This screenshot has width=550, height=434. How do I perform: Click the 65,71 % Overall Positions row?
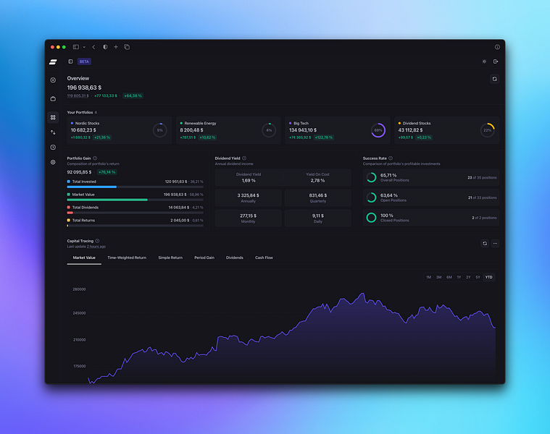430,177
